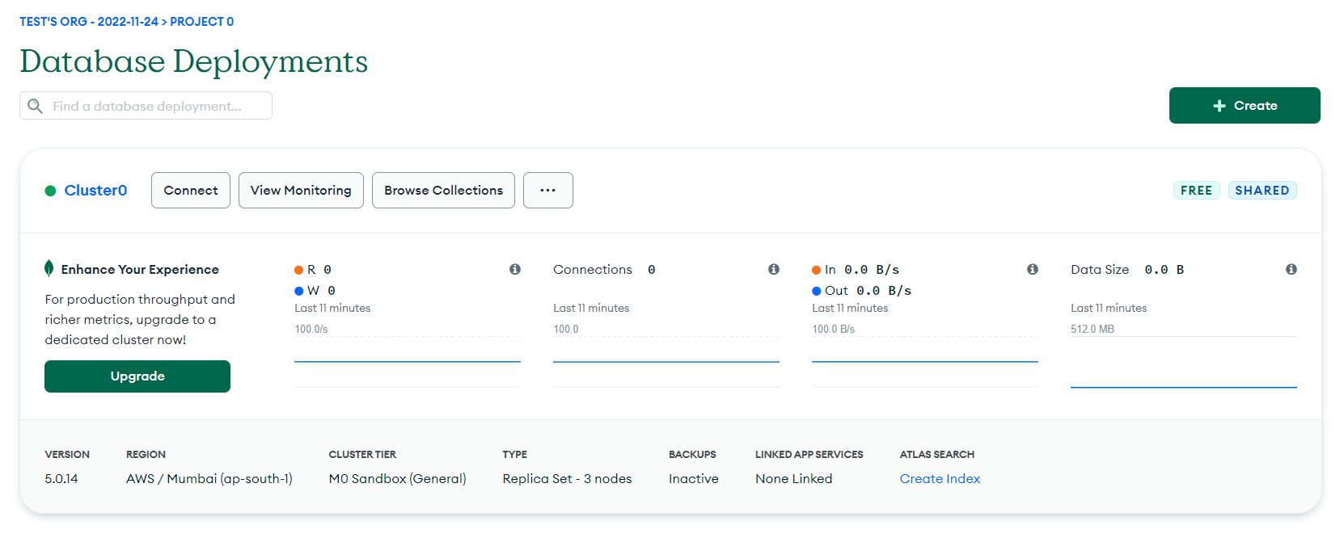
Task: Click the FREE badge
Action: [1196, 191]
